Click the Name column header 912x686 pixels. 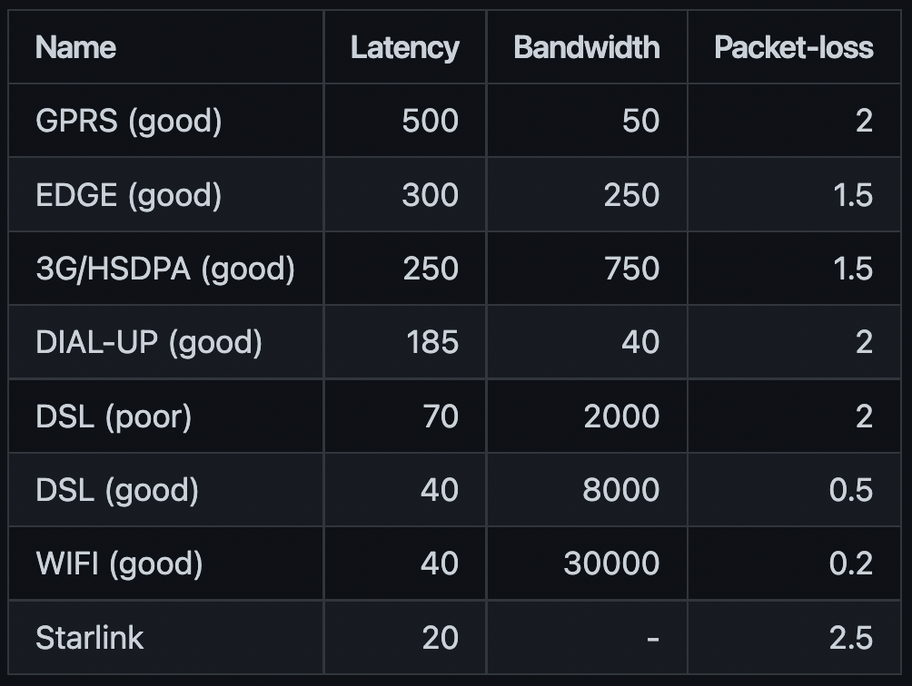[75, 47]
